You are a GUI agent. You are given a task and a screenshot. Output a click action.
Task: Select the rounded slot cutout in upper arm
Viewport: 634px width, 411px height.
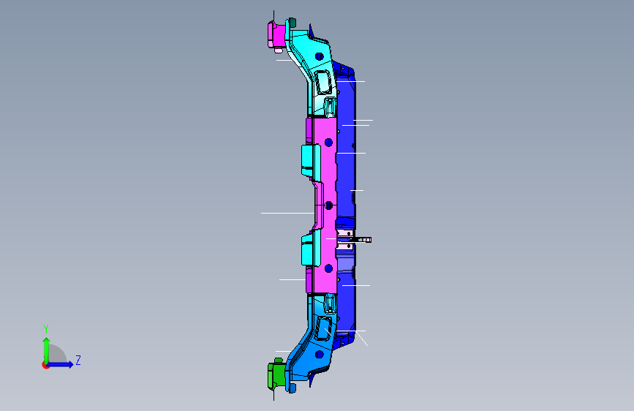[x=323, y=83]
